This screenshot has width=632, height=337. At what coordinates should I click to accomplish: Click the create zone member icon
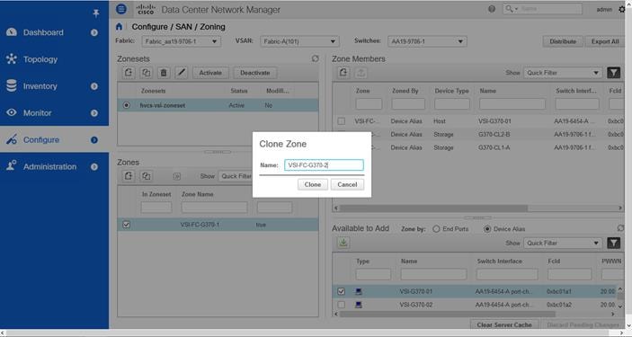point(343,73)
